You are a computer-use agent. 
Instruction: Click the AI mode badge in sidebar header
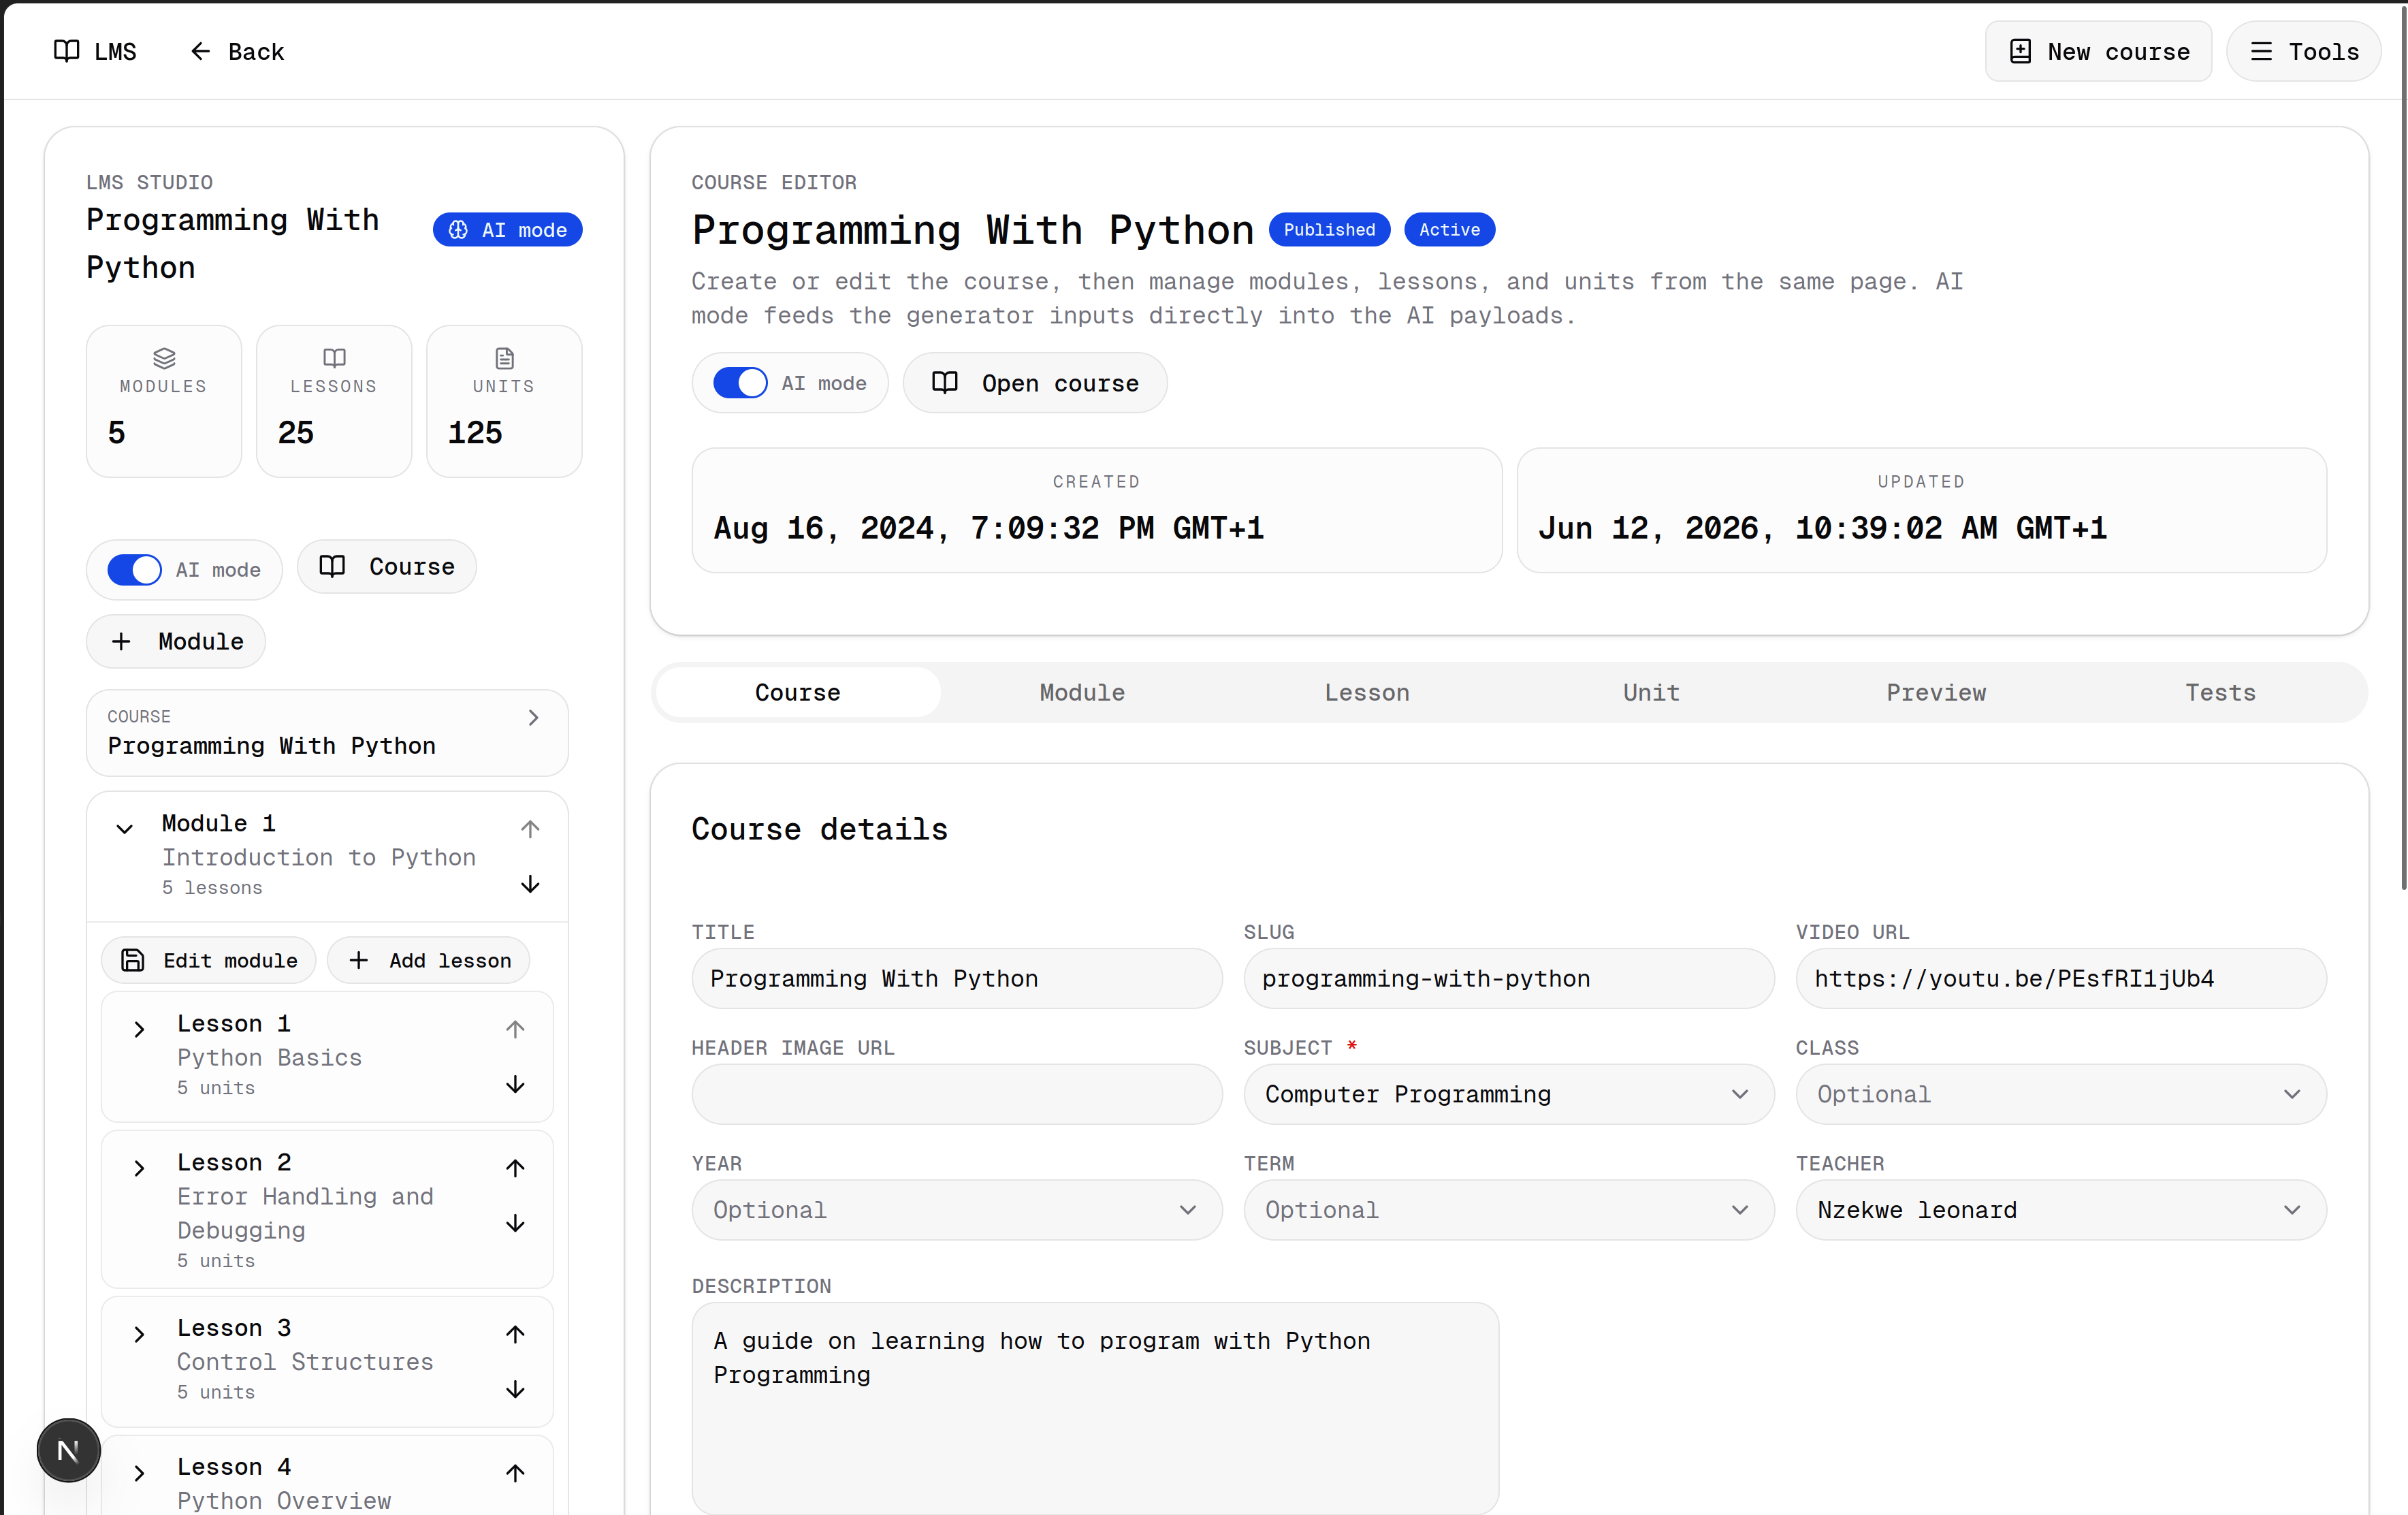coord(507,229)
